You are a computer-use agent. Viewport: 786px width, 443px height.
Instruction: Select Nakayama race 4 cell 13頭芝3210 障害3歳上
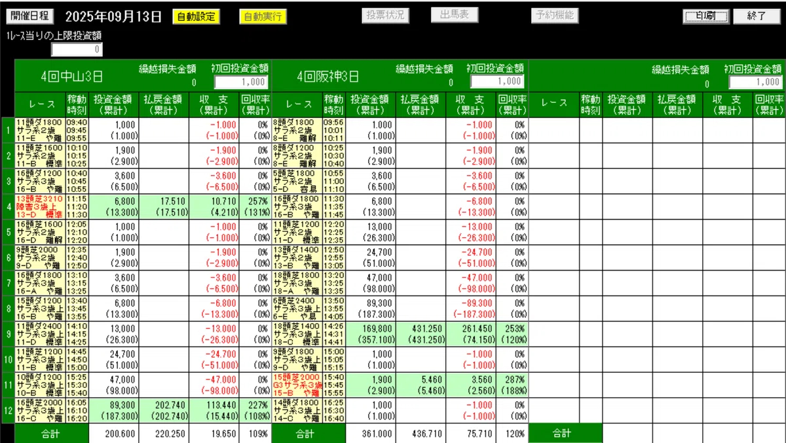pos(39,206)
